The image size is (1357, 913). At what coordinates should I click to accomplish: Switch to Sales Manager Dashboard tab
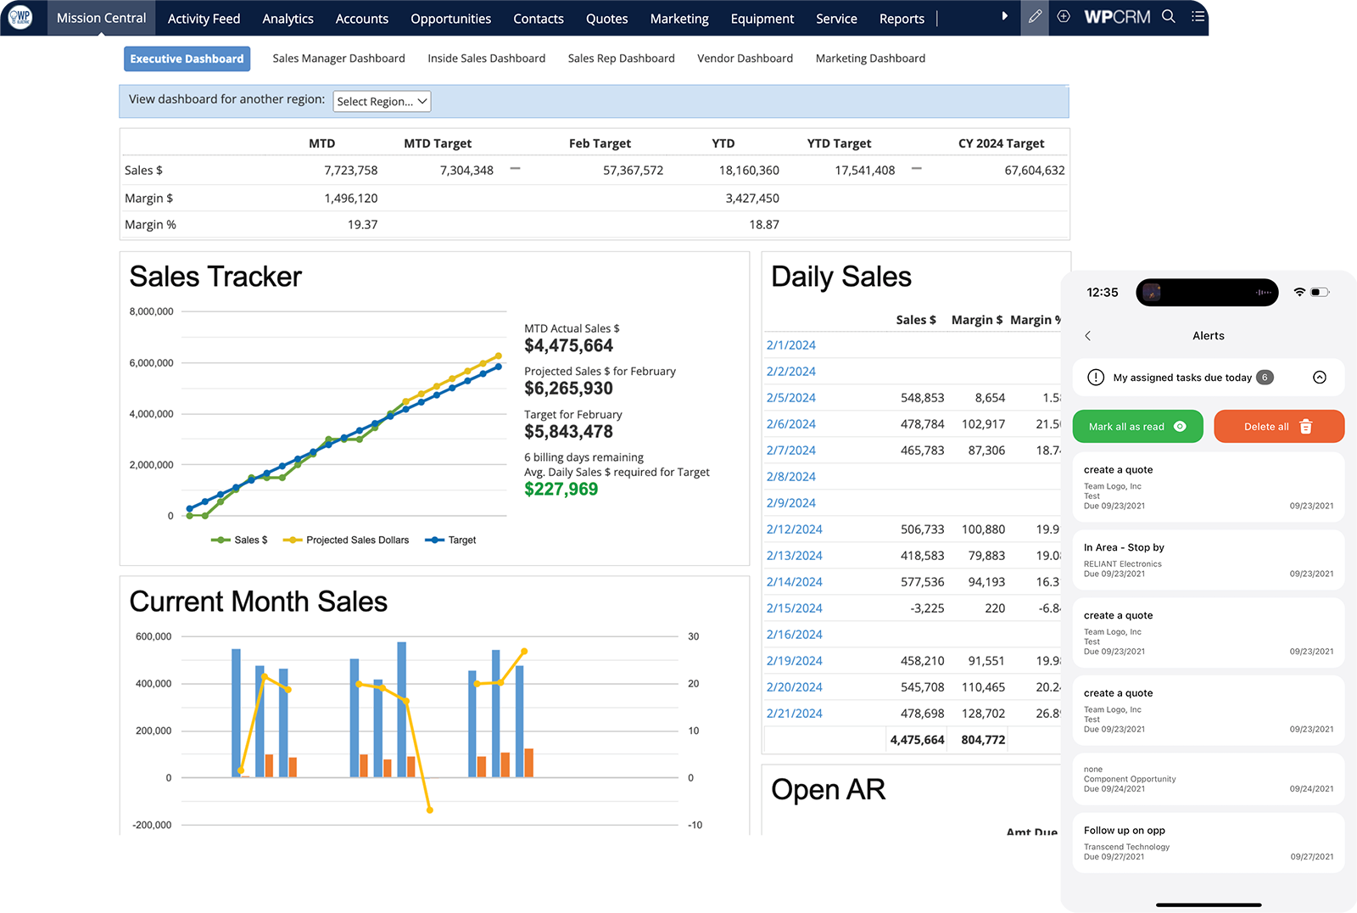point(338,59)
